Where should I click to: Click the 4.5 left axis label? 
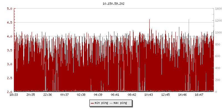click(x=9, y=22)
